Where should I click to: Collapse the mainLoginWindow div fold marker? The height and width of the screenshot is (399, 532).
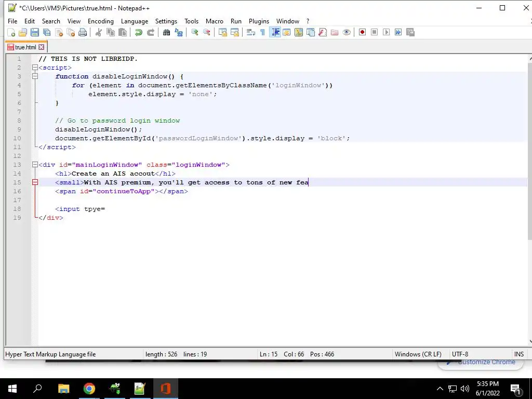pos(35,165)
